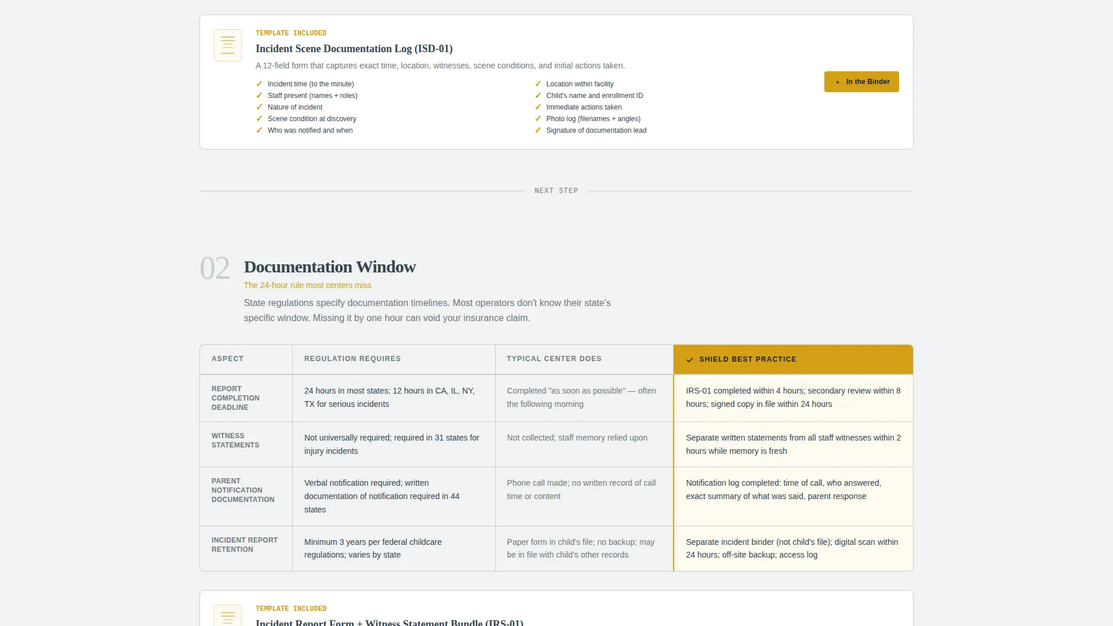Viewport: 1113px width, 626px height.
Task: Click the Documentation Window heading
Action: (330, 267)
